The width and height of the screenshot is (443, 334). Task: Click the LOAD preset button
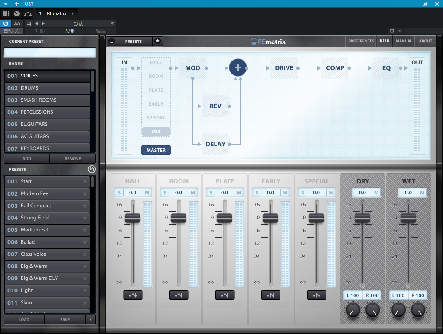tap(24, 320)
